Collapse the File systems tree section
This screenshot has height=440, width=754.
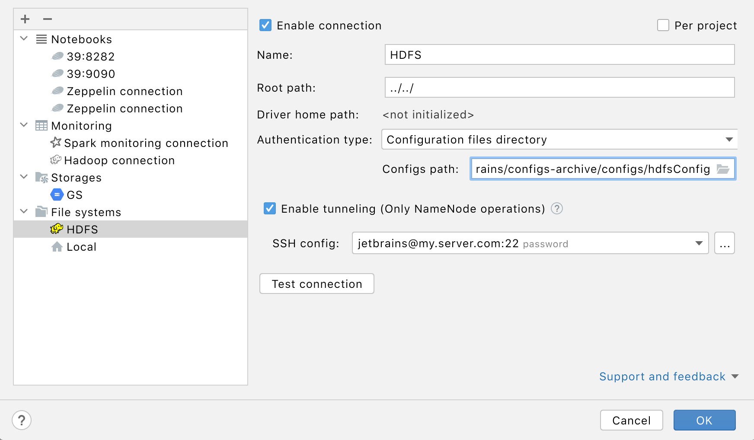[24, 212]
